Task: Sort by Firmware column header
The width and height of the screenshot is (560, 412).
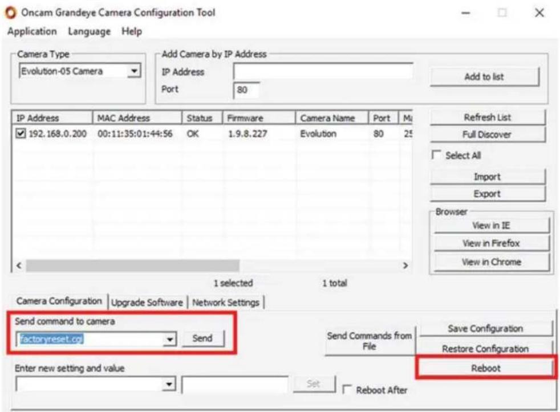Action: (259, 118)
